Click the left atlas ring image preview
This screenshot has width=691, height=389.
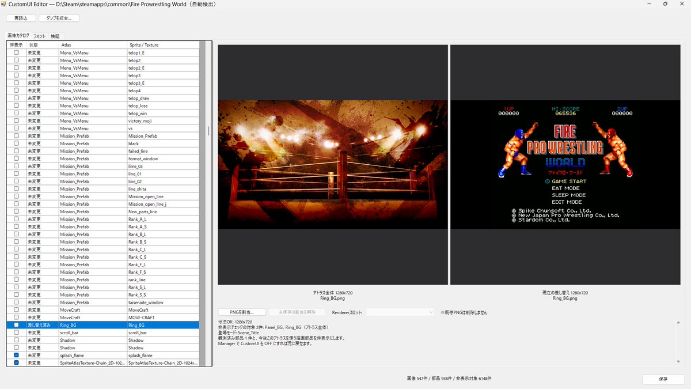point(333,164)
